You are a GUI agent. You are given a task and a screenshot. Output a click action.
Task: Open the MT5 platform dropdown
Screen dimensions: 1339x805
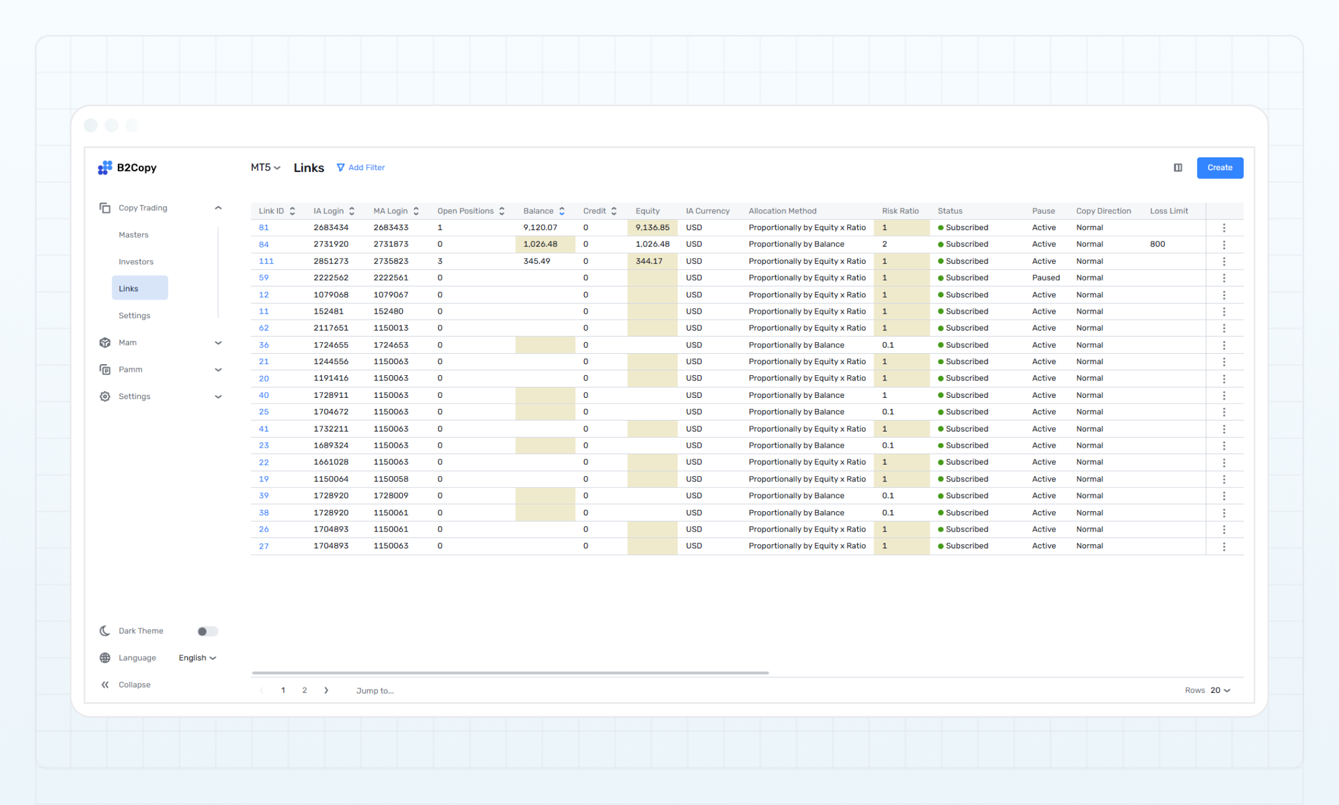click(x=265, y=167)
